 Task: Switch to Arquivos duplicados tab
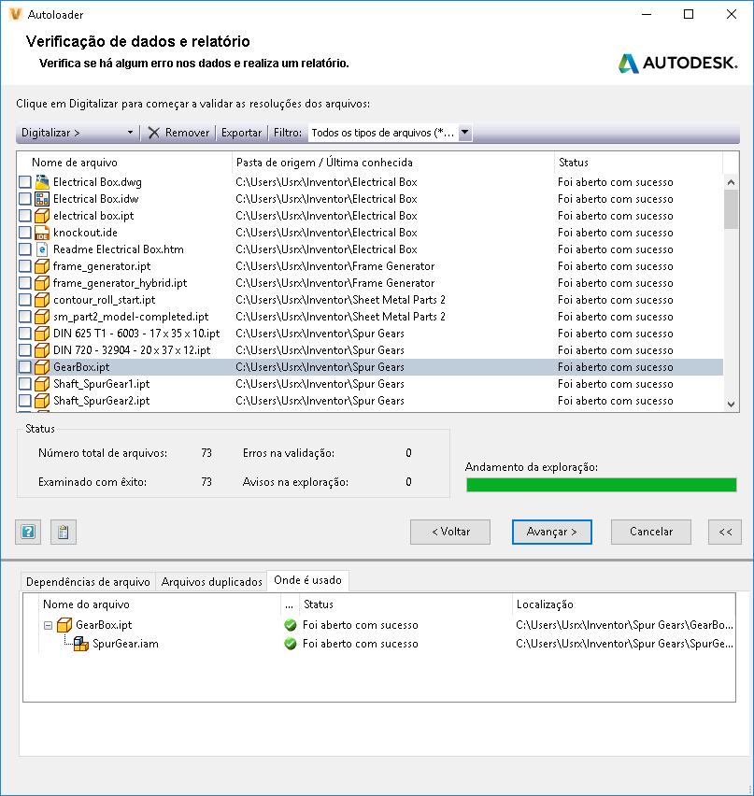coord(211,582)
